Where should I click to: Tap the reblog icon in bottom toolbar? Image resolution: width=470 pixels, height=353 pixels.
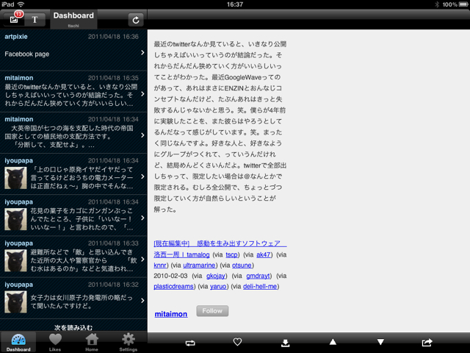[x=191, y=342]
